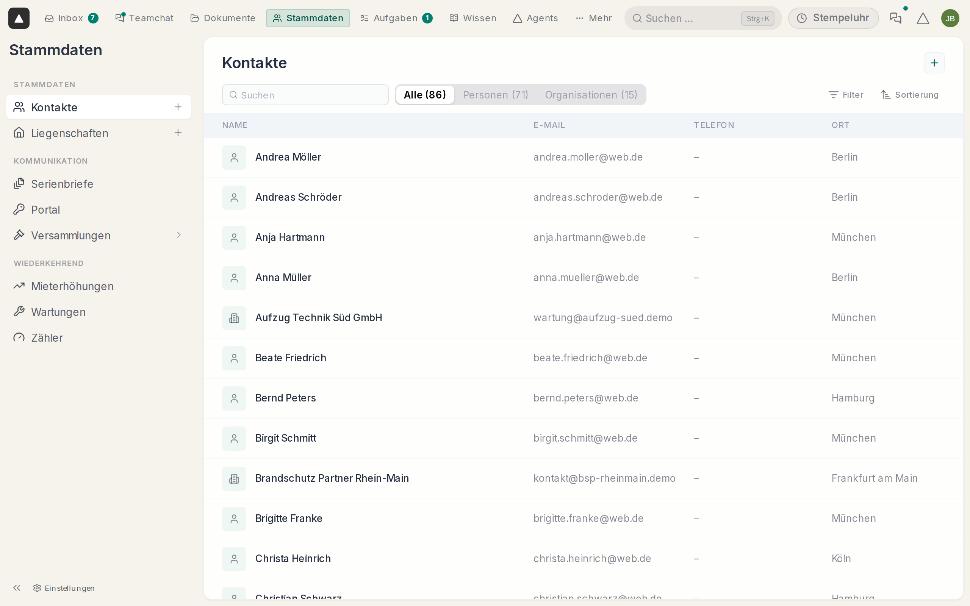Open the Sortierung options

coord(909,95)
